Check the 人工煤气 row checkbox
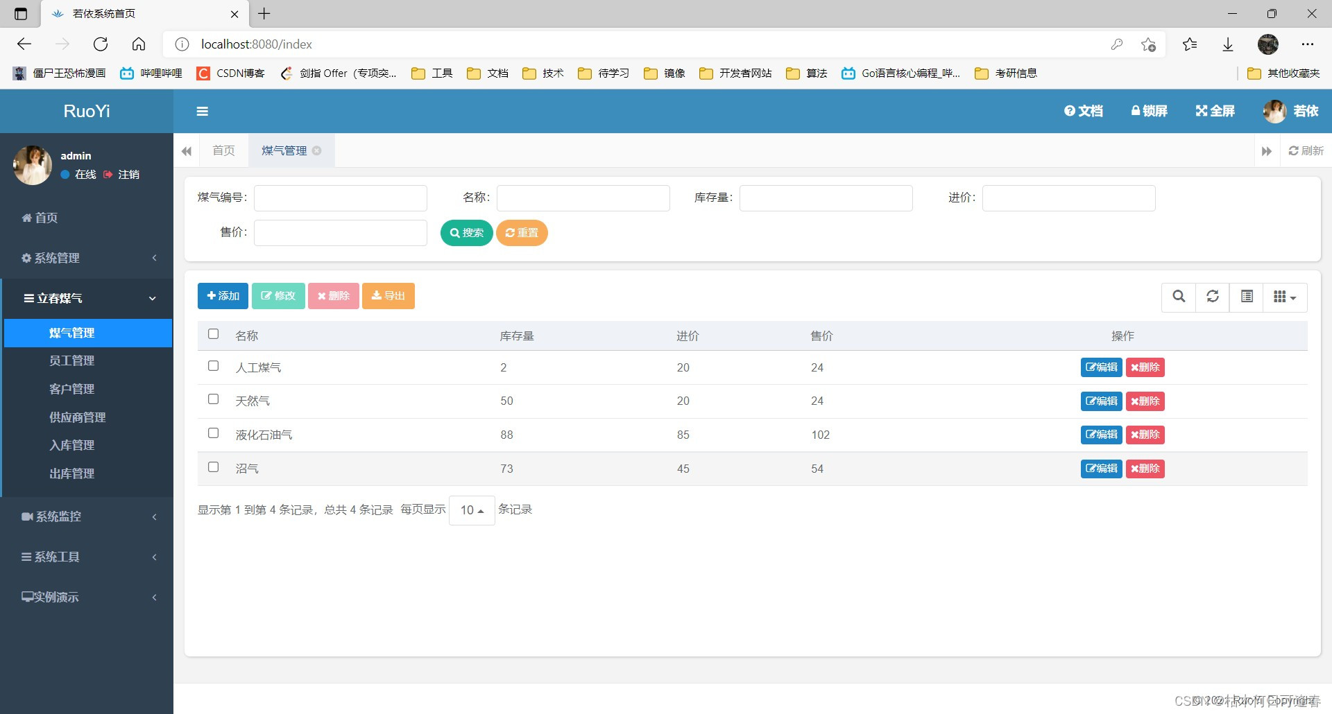The height and width of the screenshot is (714, 1332). point(214,366)
